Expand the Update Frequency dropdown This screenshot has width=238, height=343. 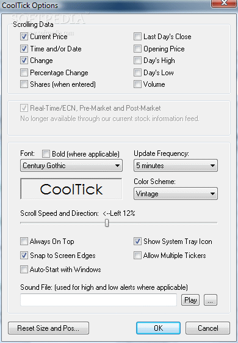pos(176,165)
